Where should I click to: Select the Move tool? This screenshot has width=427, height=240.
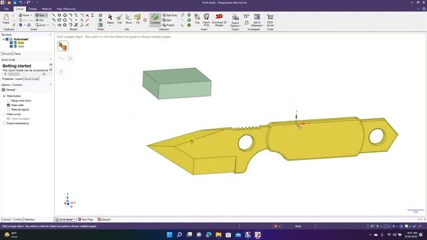pos(128,19)
